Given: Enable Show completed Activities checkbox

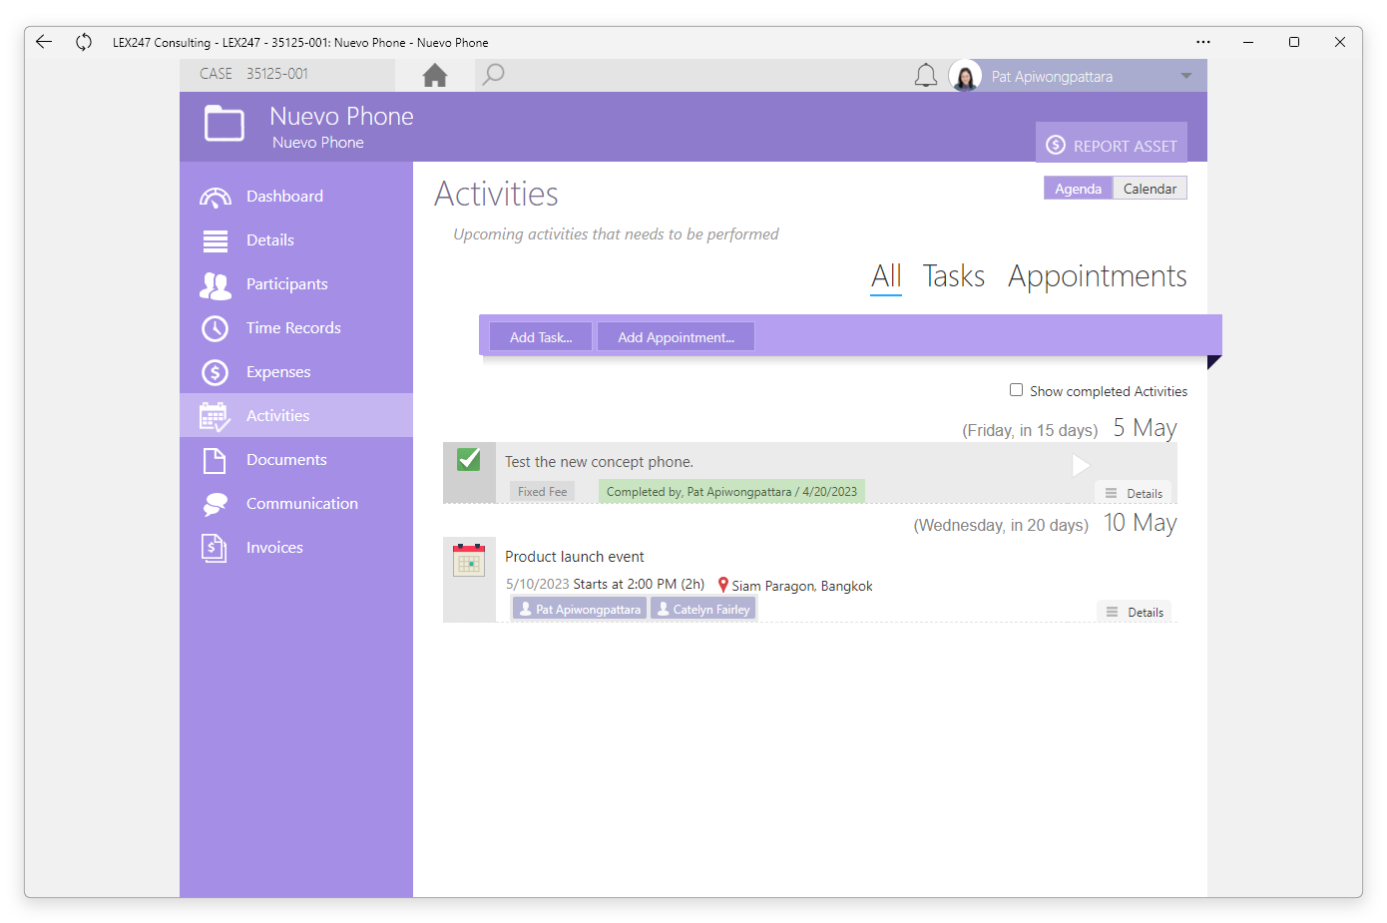Looking at the screenshot, I should 1016,390.
